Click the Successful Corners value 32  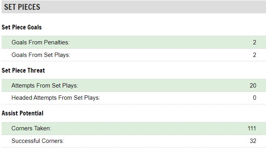pyautogui.click(x=253, y=141)
